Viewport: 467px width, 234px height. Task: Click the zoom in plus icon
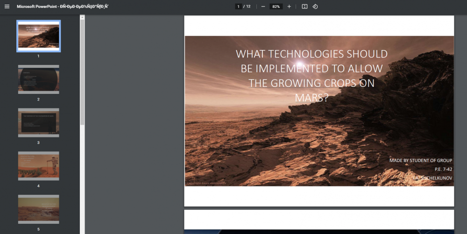pyautogui.click(x=289, y=7)
